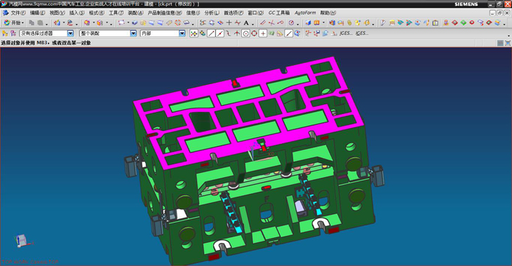
Task: Select the blue shaded cube render icon
Action: (x=308, y=23)
